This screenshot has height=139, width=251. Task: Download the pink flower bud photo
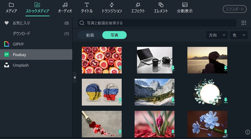coord(173,132)
